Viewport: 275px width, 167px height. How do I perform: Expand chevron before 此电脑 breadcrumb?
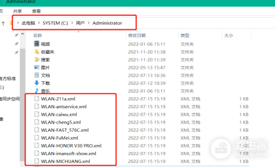point(18,23)
